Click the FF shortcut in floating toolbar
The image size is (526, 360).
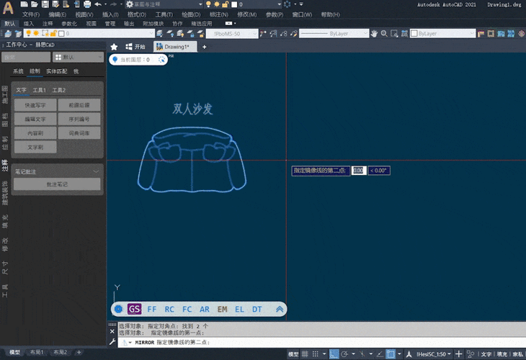(x=152, y=309)
